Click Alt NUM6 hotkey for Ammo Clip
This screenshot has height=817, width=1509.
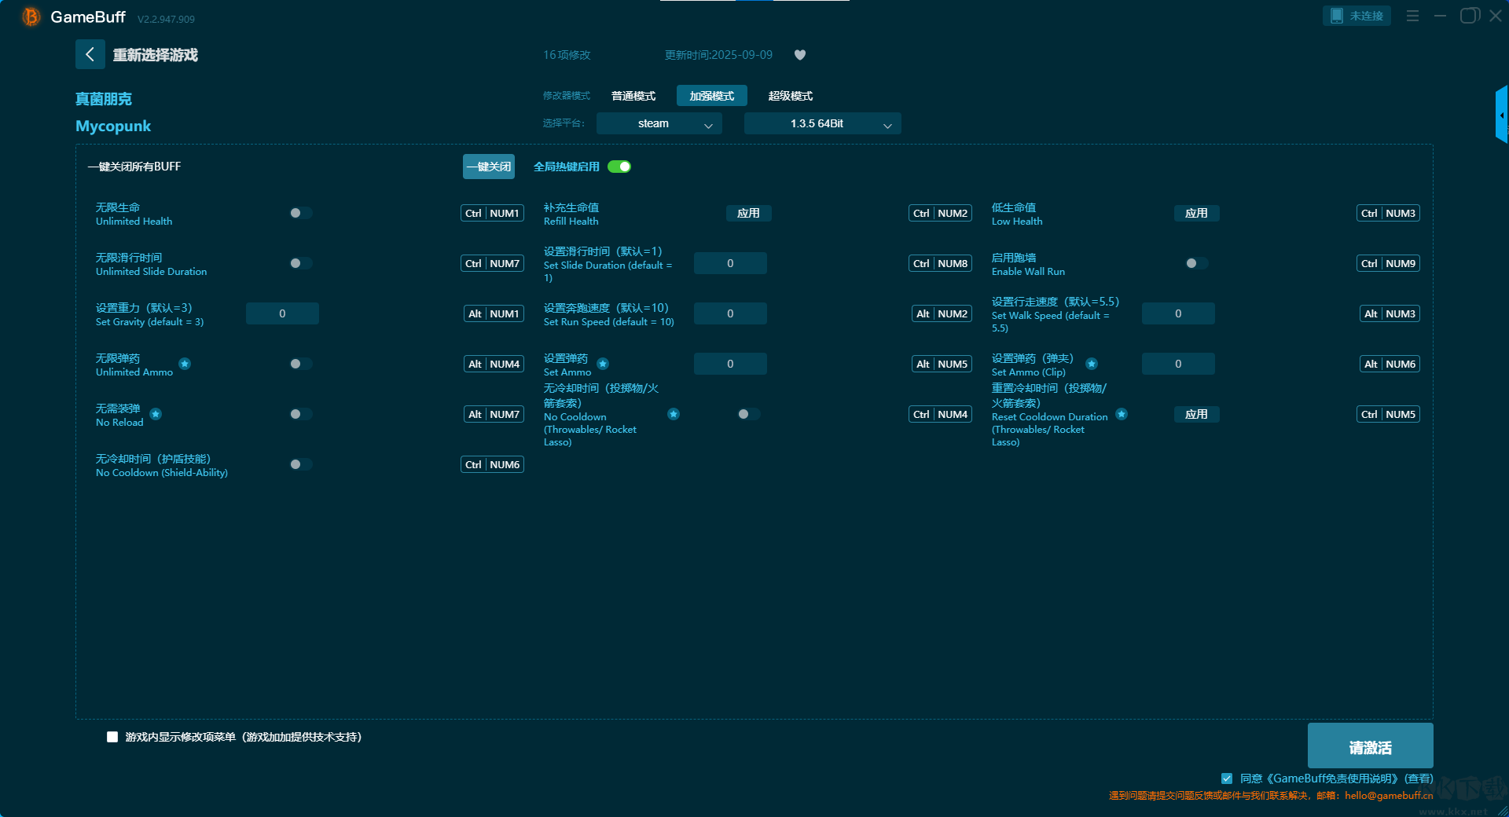(1390, 364)
